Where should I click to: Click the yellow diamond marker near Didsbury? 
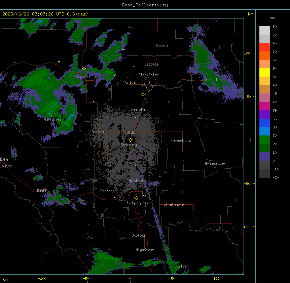(x=131, y=140)
